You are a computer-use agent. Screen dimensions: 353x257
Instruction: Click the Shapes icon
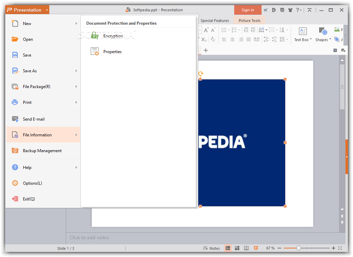[x=323, y=31]
